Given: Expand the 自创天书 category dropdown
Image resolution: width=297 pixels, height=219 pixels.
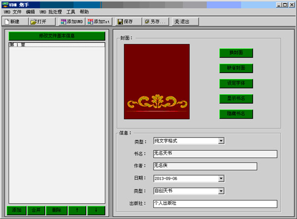Looking at the screenshot, I should click(221, 191).
